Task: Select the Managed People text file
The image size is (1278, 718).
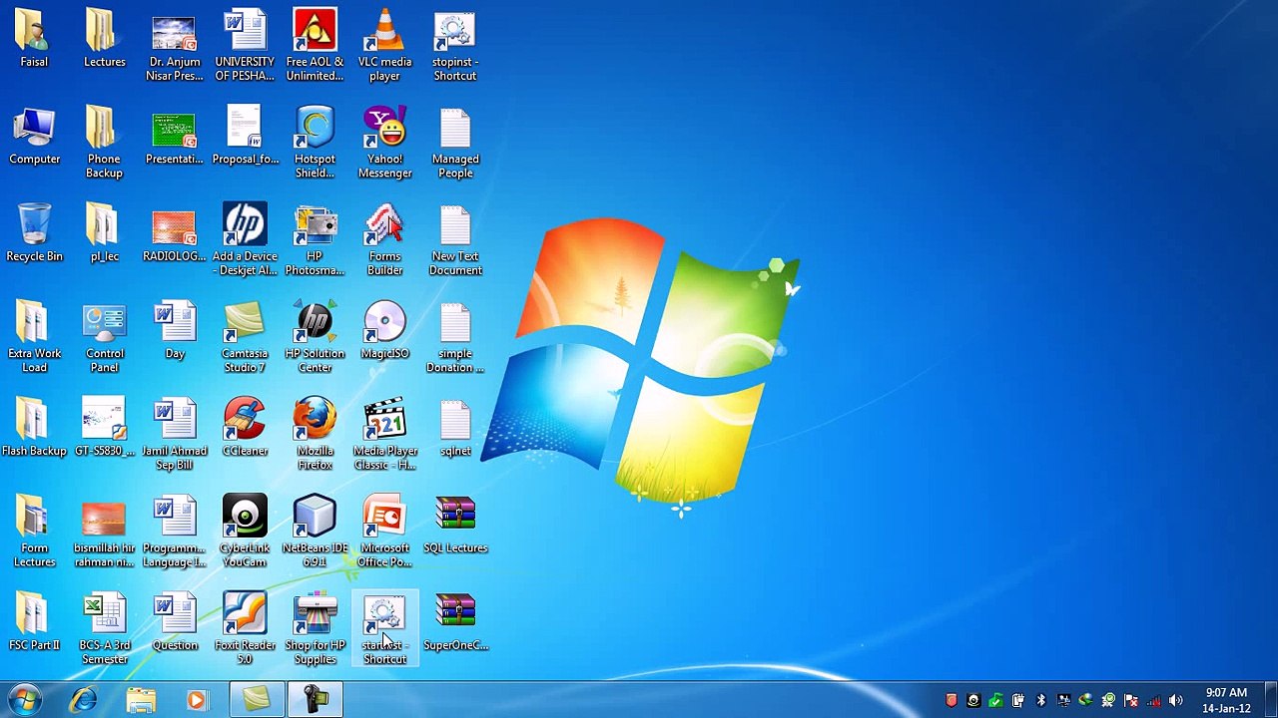Action: pos(455,144)
